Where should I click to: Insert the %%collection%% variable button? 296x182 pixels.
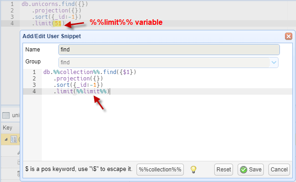(160, 169)
